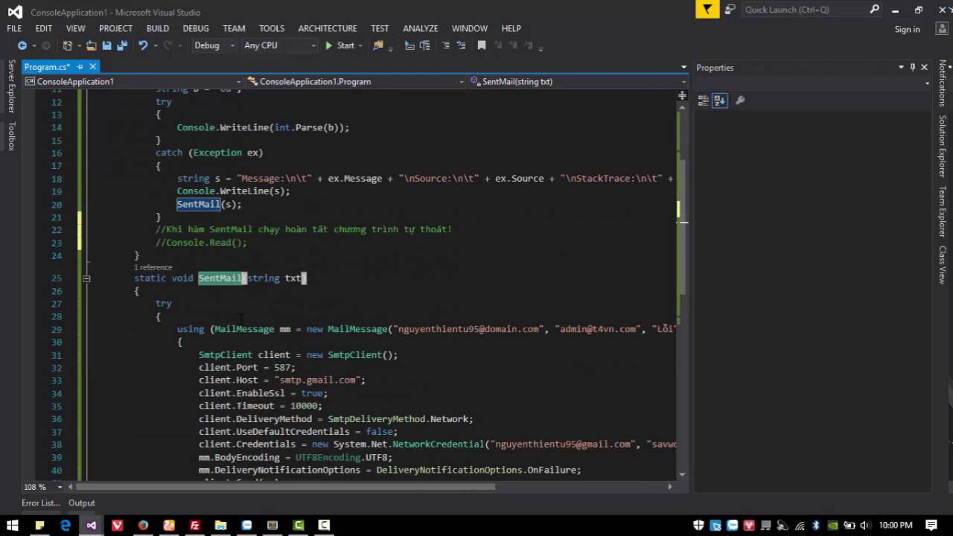Collapse the SentMail method outlining box
Viewport: 953px width, 536px height.
coord(86,278)
